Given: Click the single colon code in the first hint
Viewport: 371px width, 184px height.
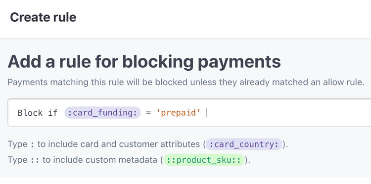Looking at the screenshot, I should tap(33, 144).
